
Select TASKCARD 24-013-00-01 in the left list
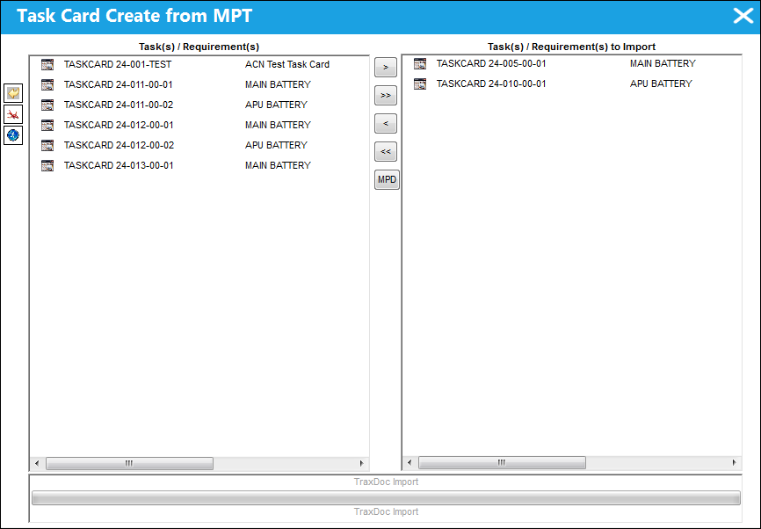pos(119,165)
